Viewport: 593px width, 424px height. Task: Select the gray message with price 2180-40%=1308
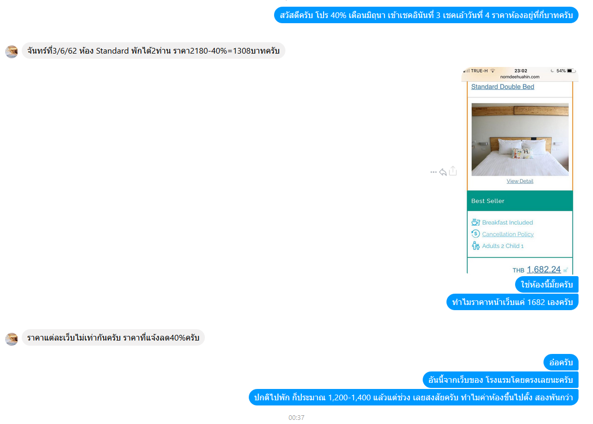pyautogui.click(x=154, y=50)
